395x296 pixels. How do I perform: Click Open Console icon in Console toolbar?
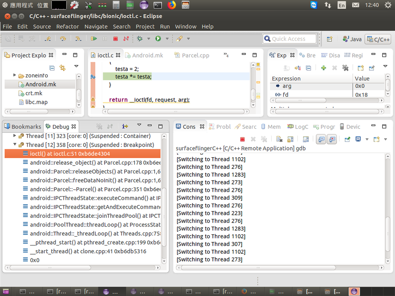[376, 139]
